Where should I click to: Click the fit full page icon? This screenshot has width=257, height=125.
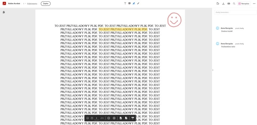click(126, 118)
